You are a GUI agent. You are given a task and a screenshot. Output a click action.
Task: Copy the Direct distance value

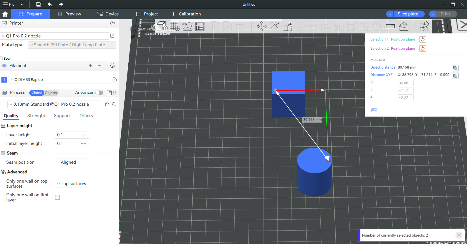[x=455, y=68]
